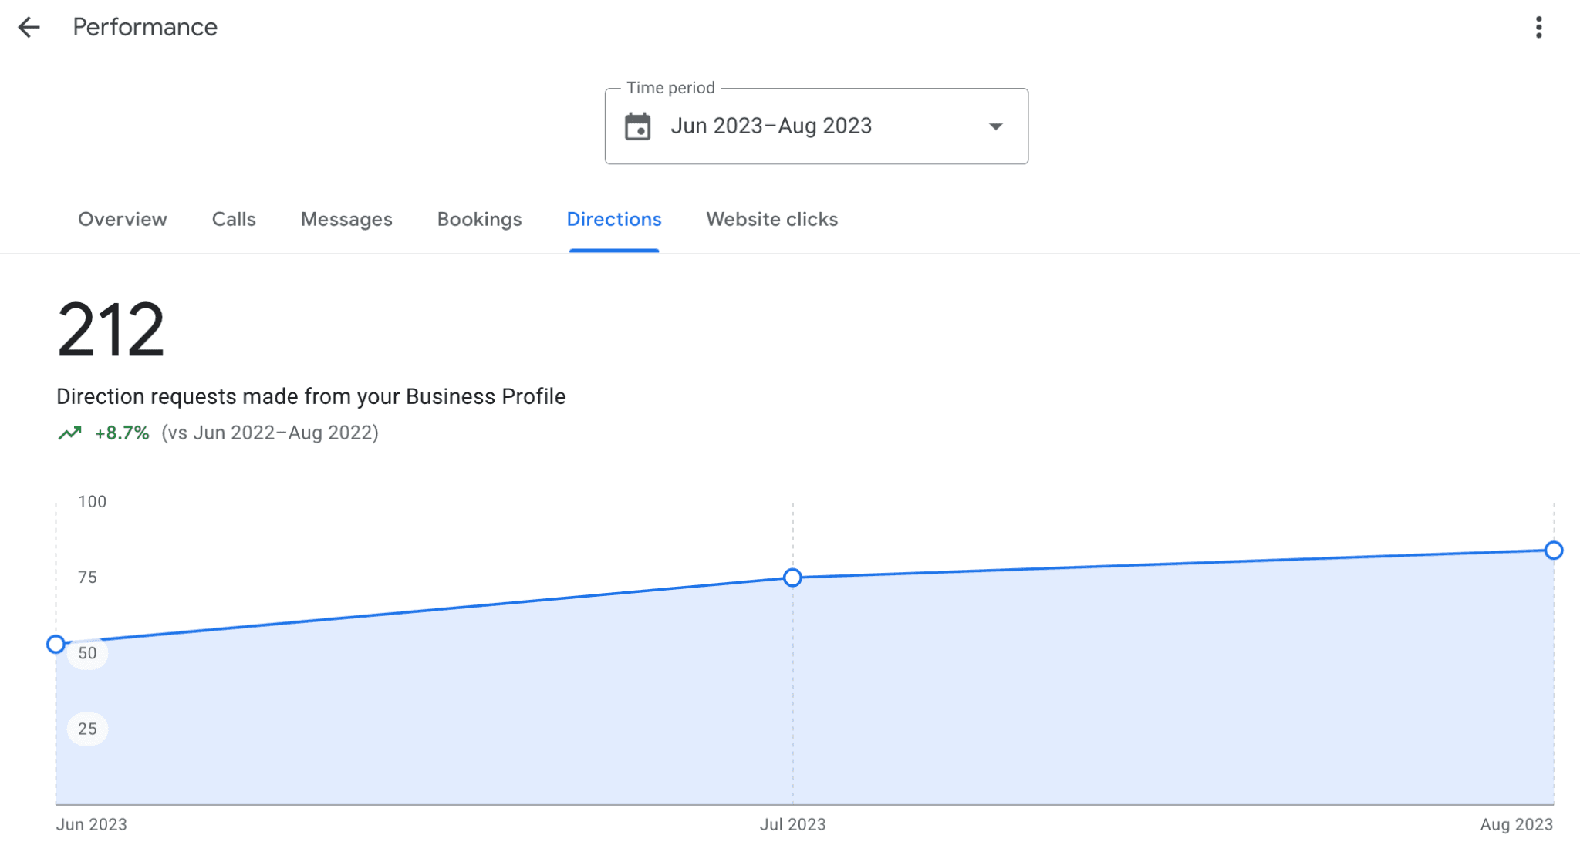1580x852 pixels.
Task: Select the Aug 2023 data point circle
Action: click(1553, 550)
